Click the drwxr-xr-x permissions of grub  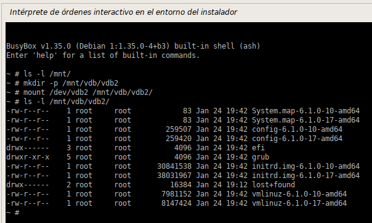coord(28,157)
